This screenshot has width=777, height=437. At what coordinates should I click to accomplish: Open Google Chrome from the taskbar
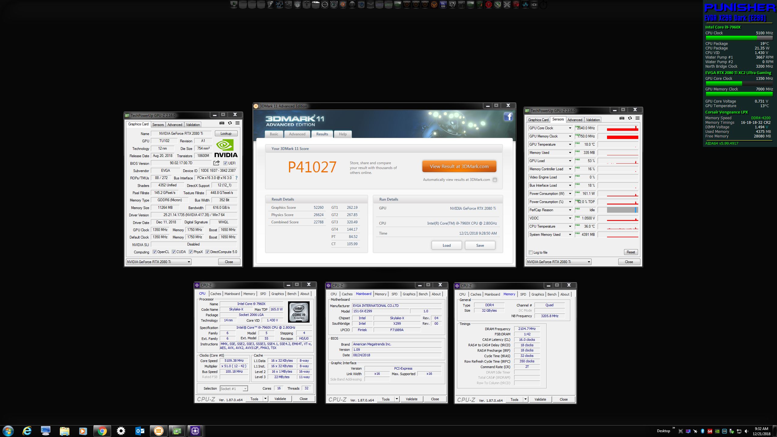tap(102, 431)
